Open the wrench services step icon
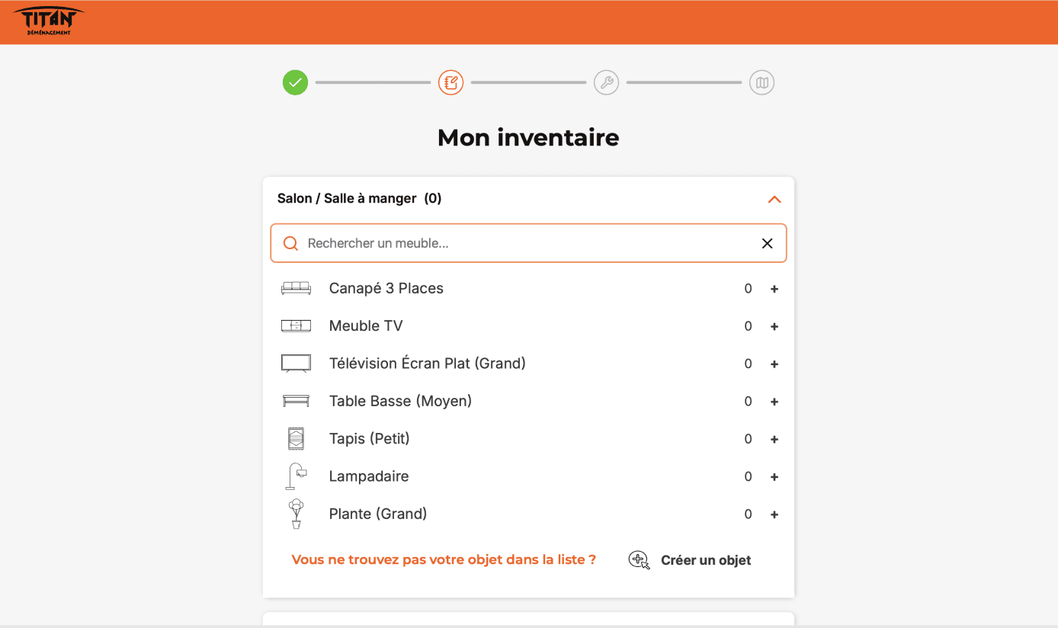Image resolution: width=1058 pixels, height=628 pixels. 606,82
